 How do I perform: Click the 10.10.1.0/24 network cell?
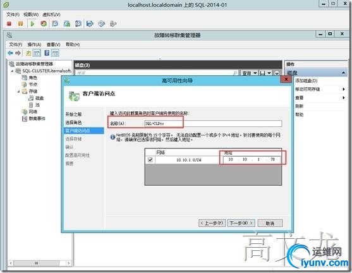188,160
